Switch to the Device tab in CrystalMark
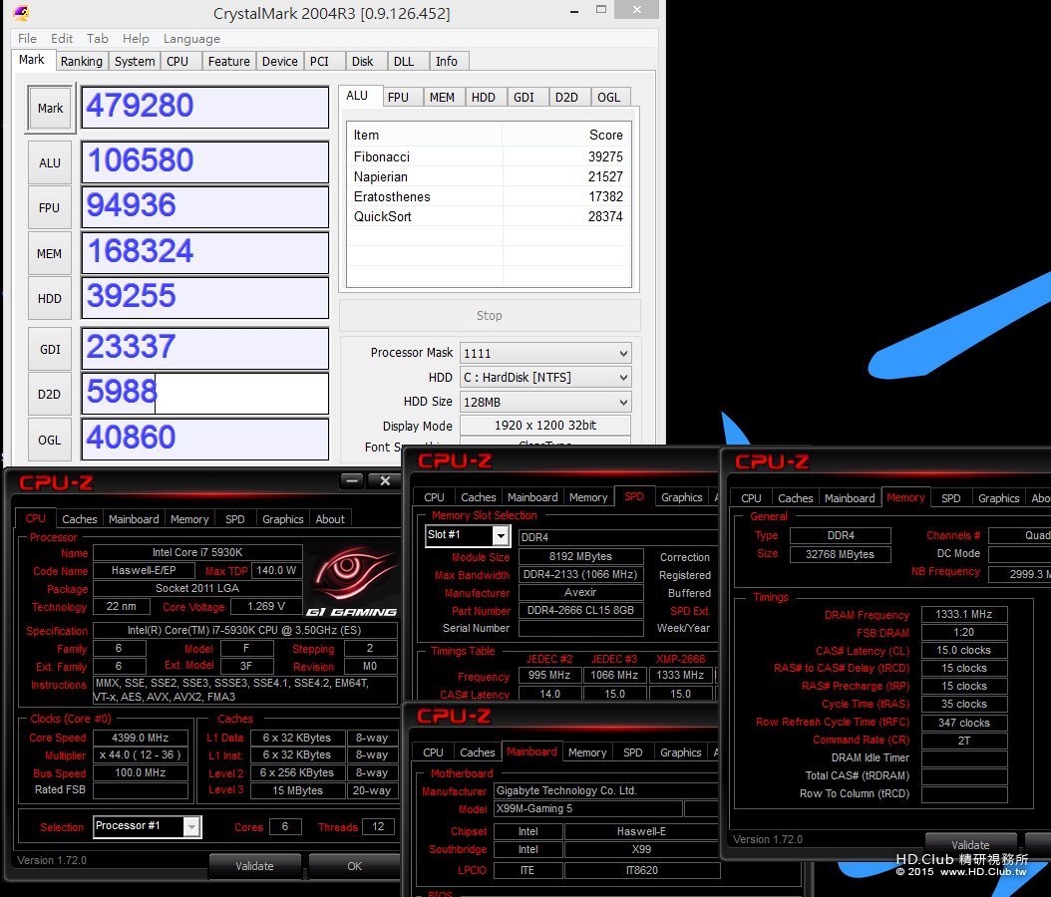This screenshot has width=1051, height=897. pos(280,61)
